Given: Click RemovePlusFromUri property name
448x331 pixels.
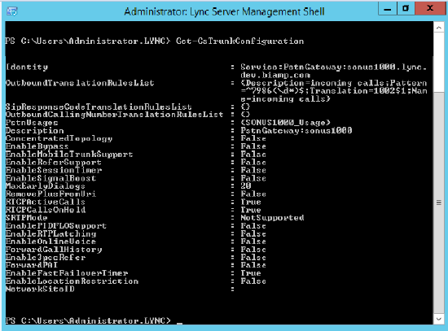Looking at the screenshot, I should [51, 194].
